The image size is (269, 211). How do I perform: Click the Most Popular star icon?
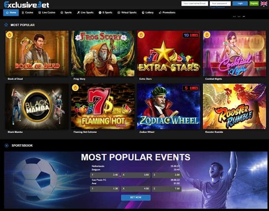tap(6, 25)
